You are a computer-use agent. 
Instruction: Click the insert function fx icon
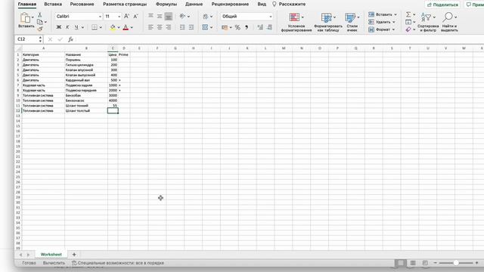coord(70,39)
